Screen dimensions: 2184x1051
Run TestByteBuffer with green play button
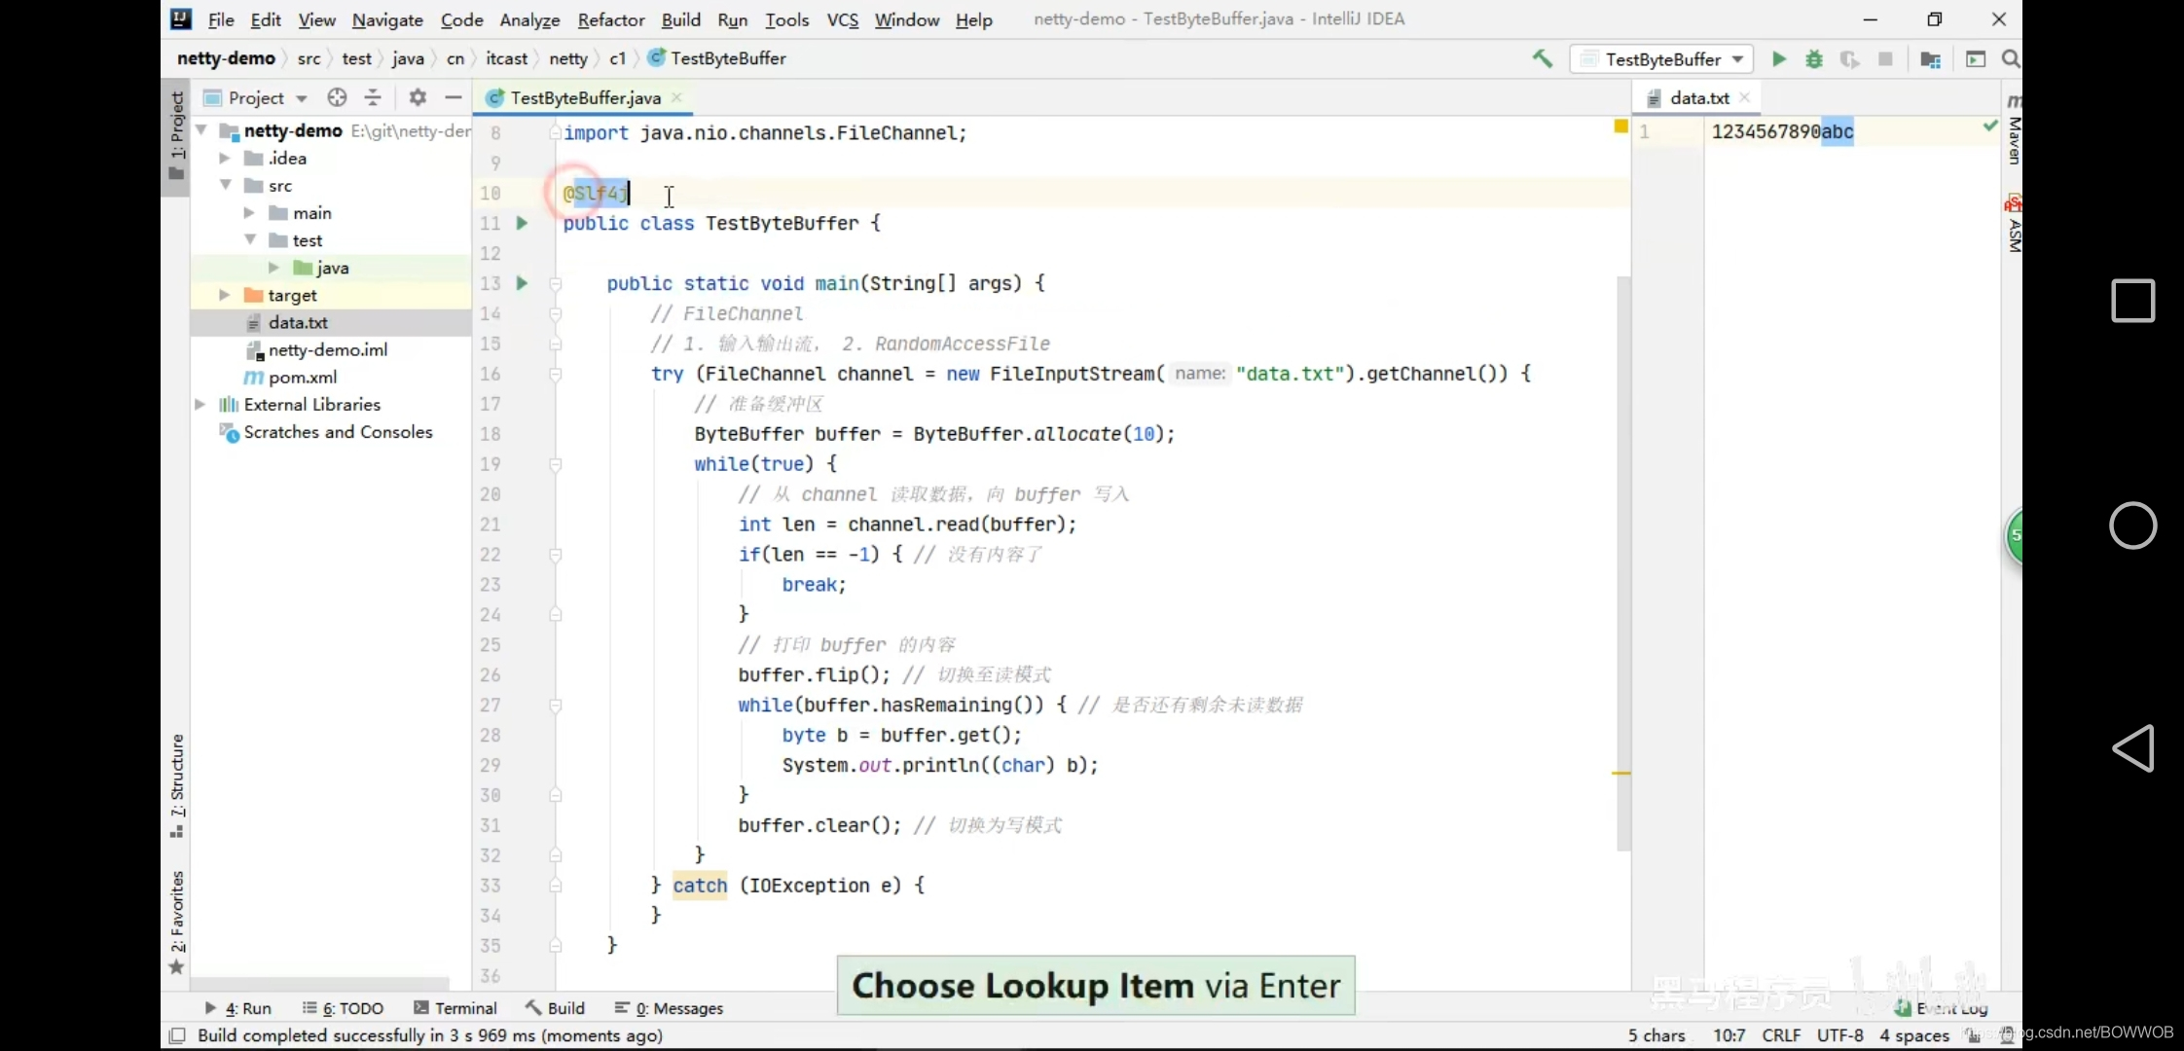click(1778, 59)
